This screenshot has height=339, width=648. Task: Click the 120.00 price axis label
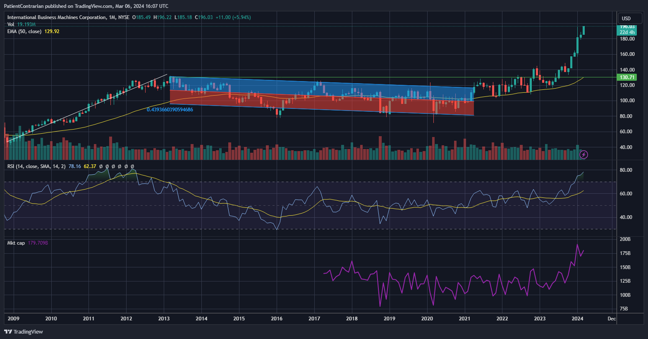627,85
